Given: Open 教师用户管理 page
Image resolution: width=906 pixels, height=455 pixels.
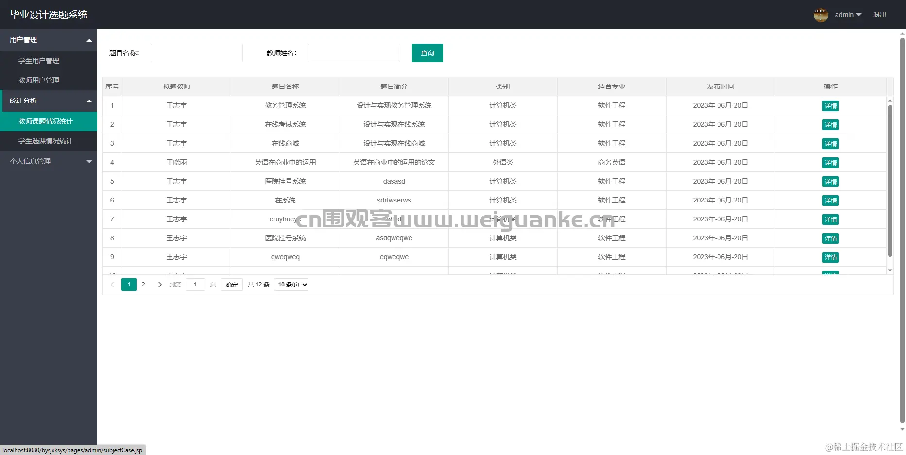Looking at the screenshot, I should (49, 80).
